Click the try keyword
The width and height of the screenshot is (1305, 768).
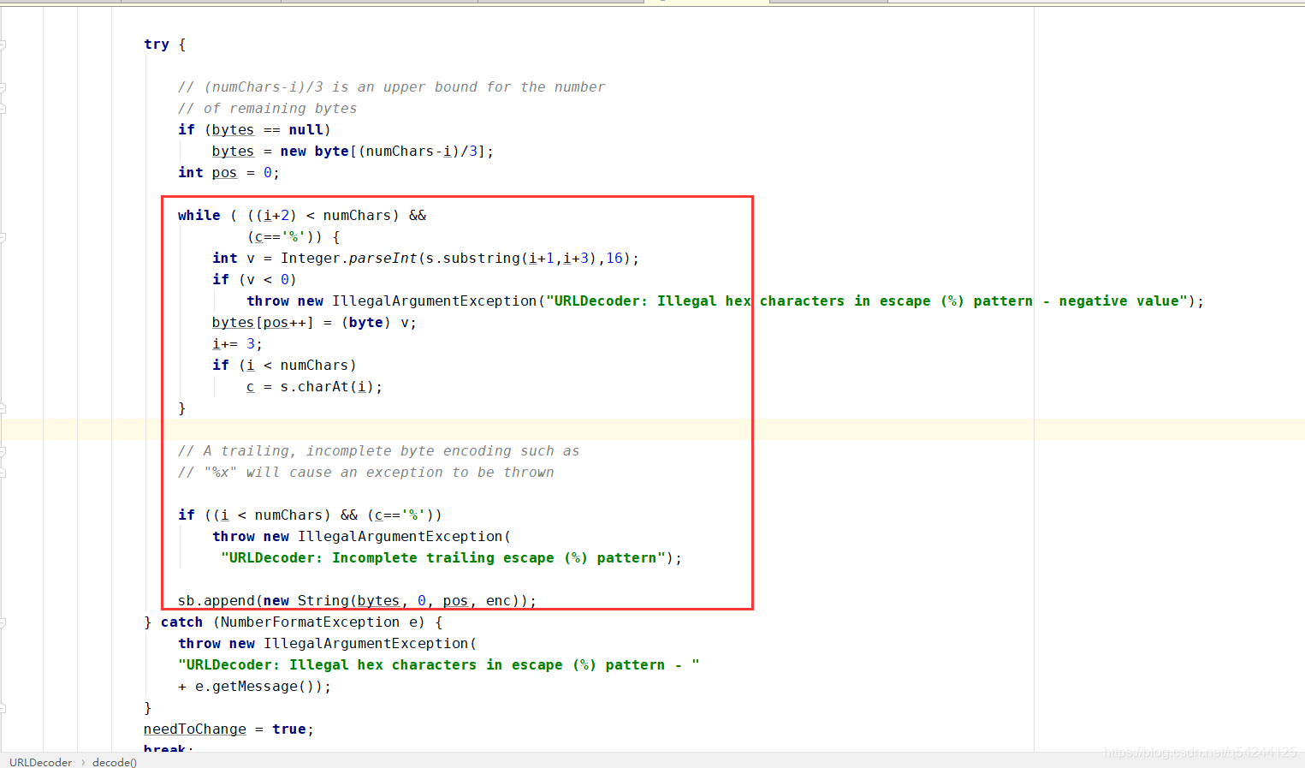pos(157,44)
